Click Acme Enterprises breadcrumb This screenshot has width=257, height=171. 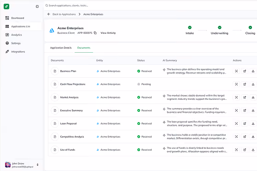93,14
